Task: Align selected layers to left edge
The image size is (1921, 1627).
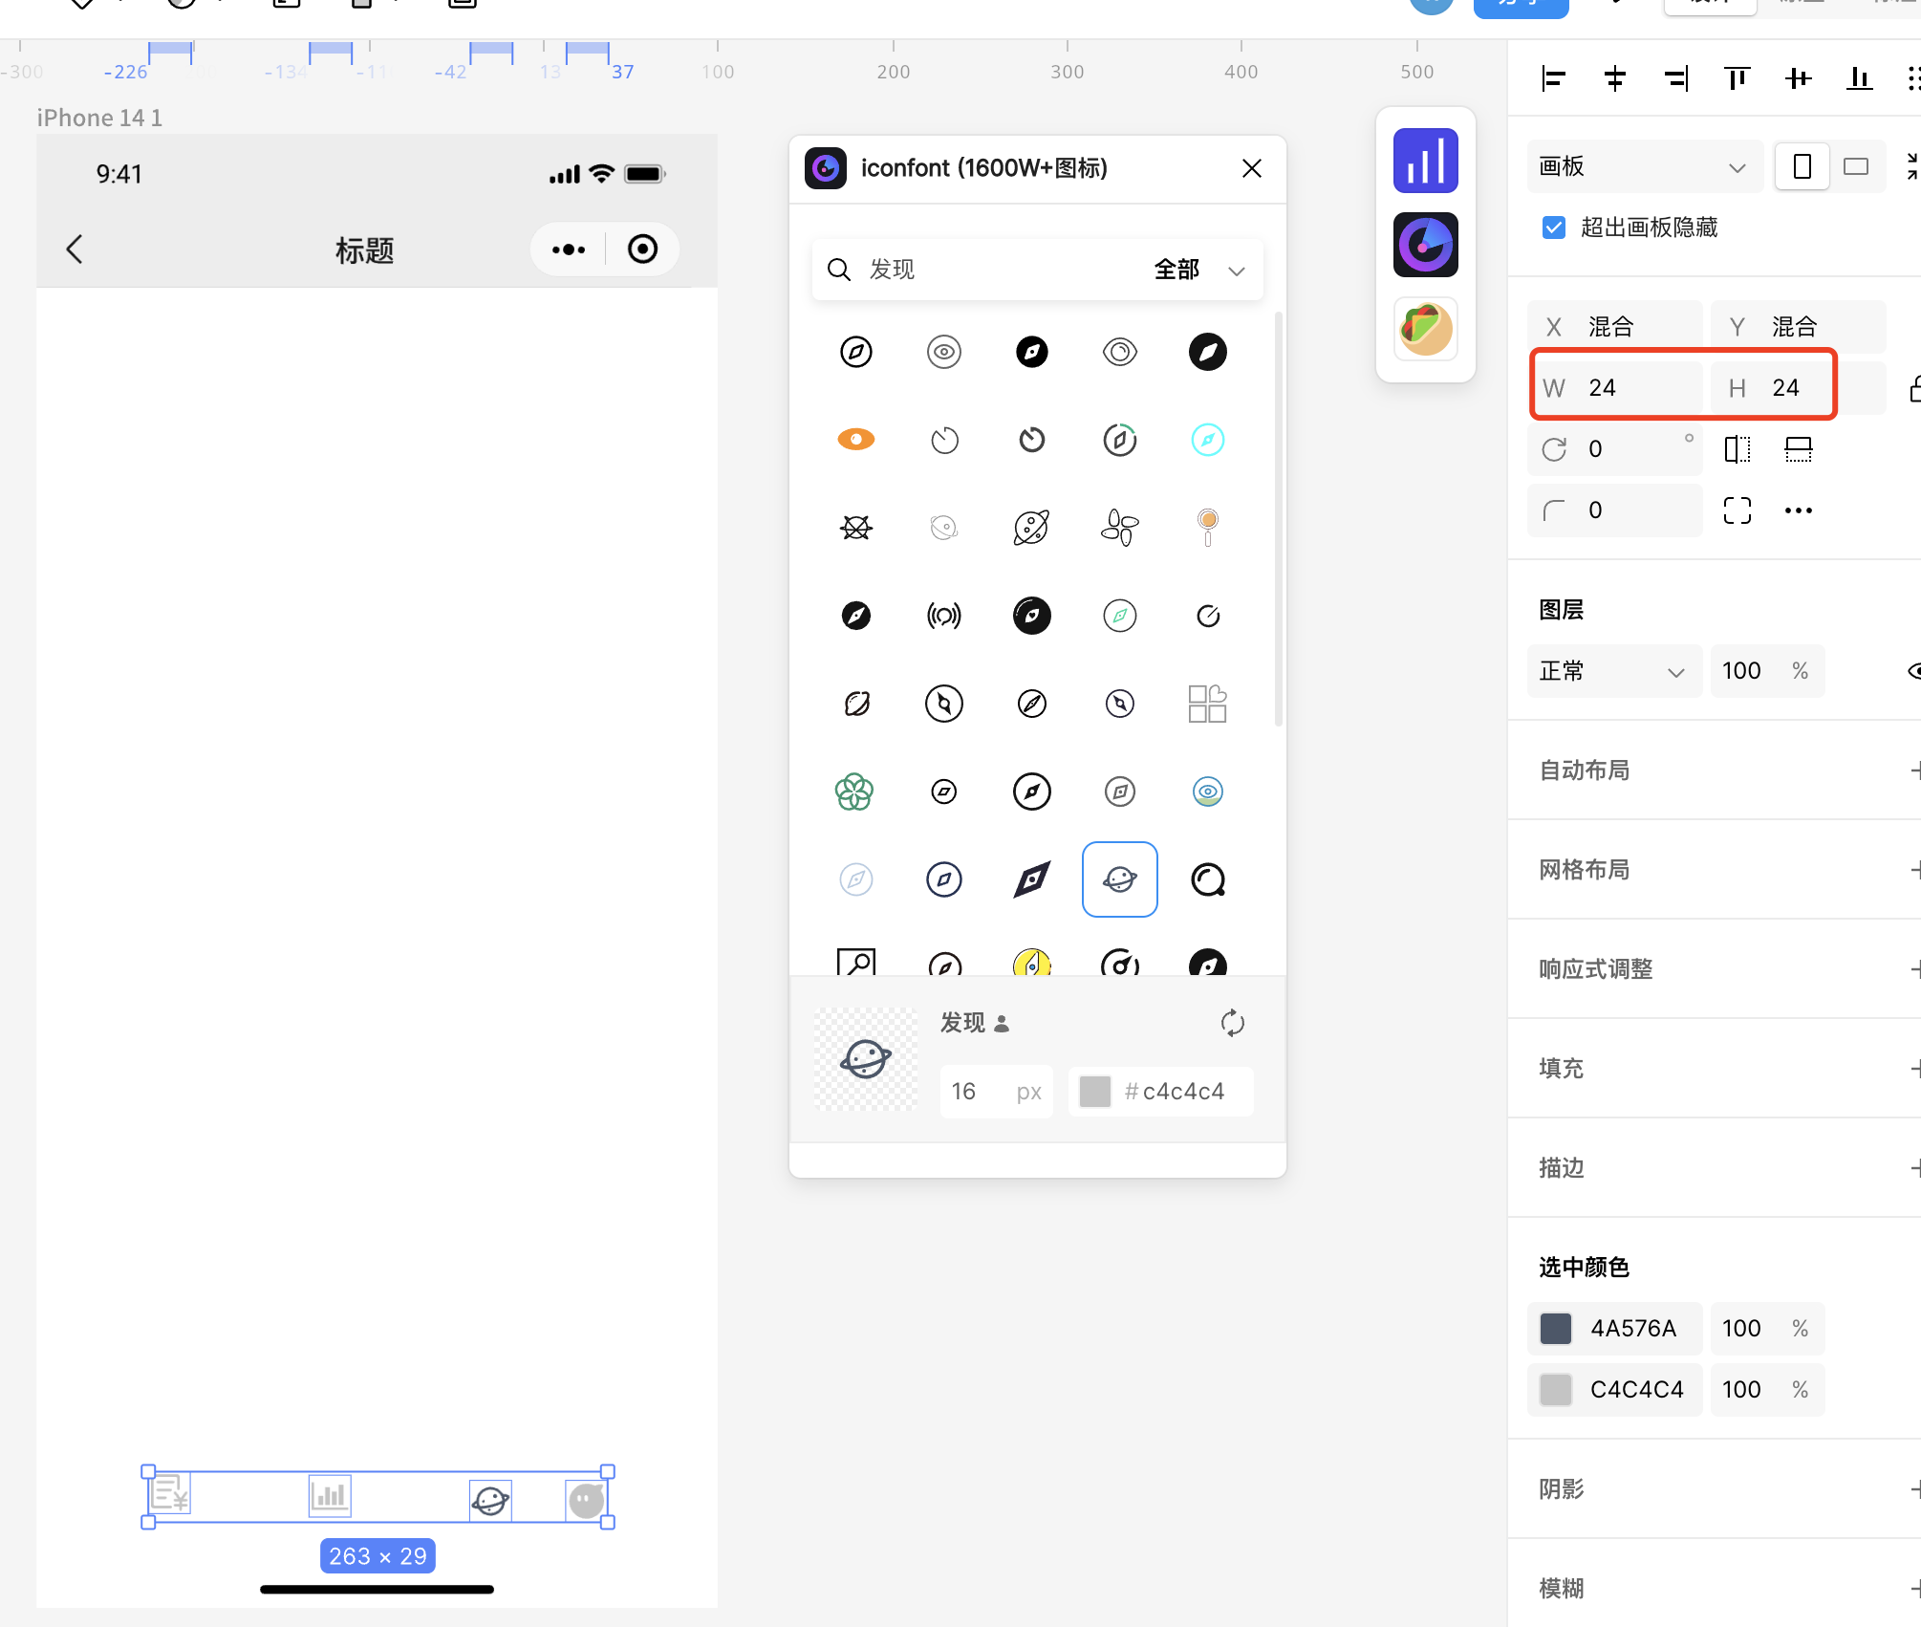Action: [x=1554, y=78]
